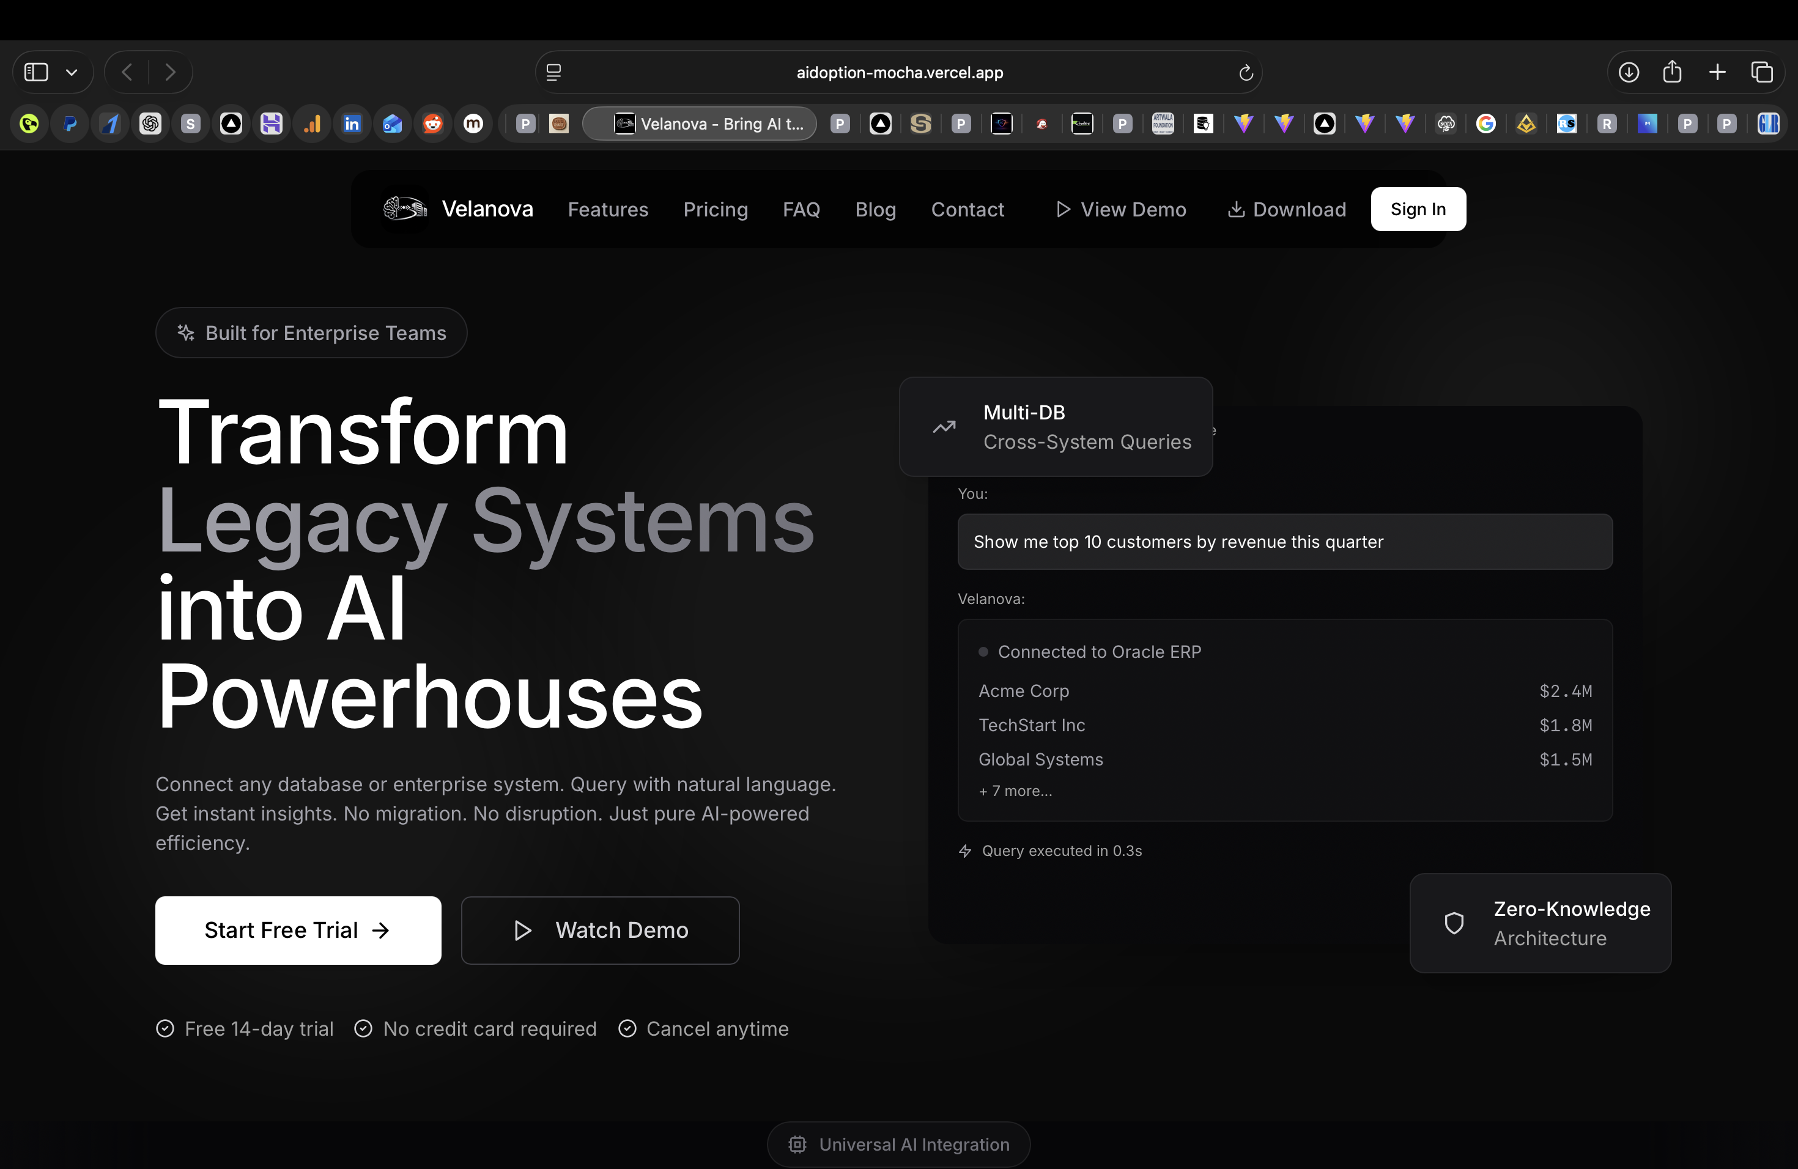
Task: Click the Watch Demo play button
Action: (x=600, y=929)
